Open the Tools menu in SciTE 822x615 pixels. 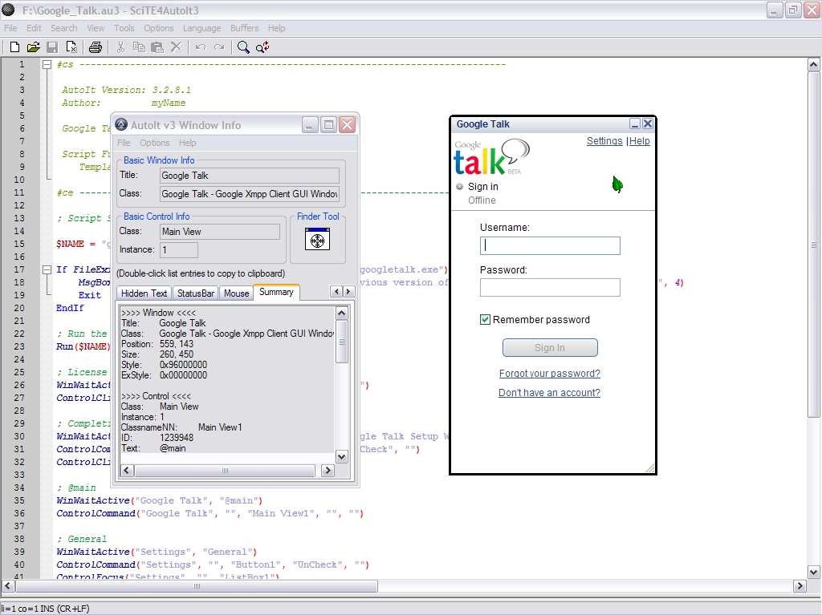point(124,28)
